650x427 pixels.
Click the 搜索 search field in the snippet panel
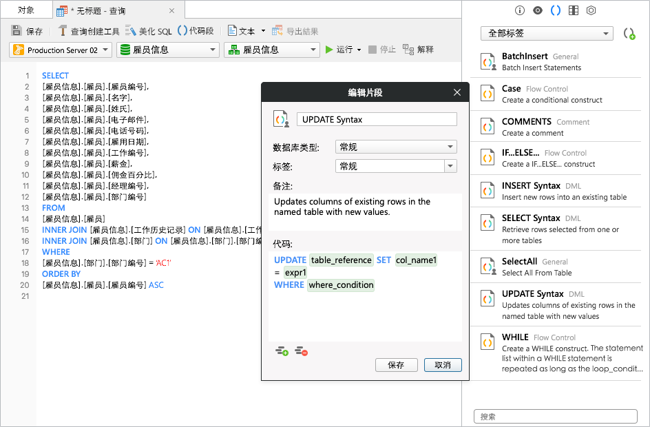click(555, 416)
